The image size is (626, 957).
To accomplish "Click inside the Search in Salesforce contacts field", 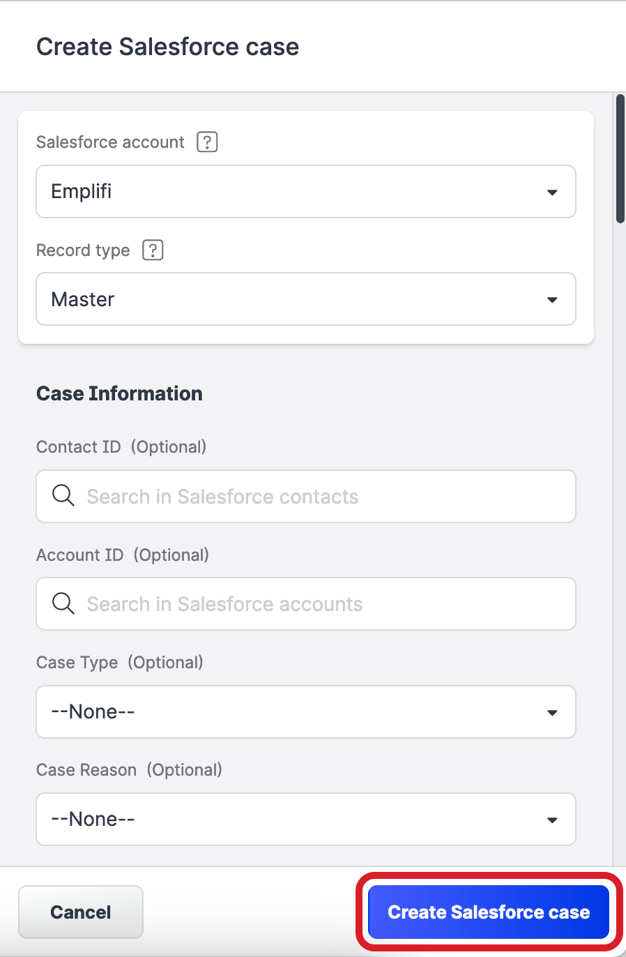I will (x=306, y=496).
